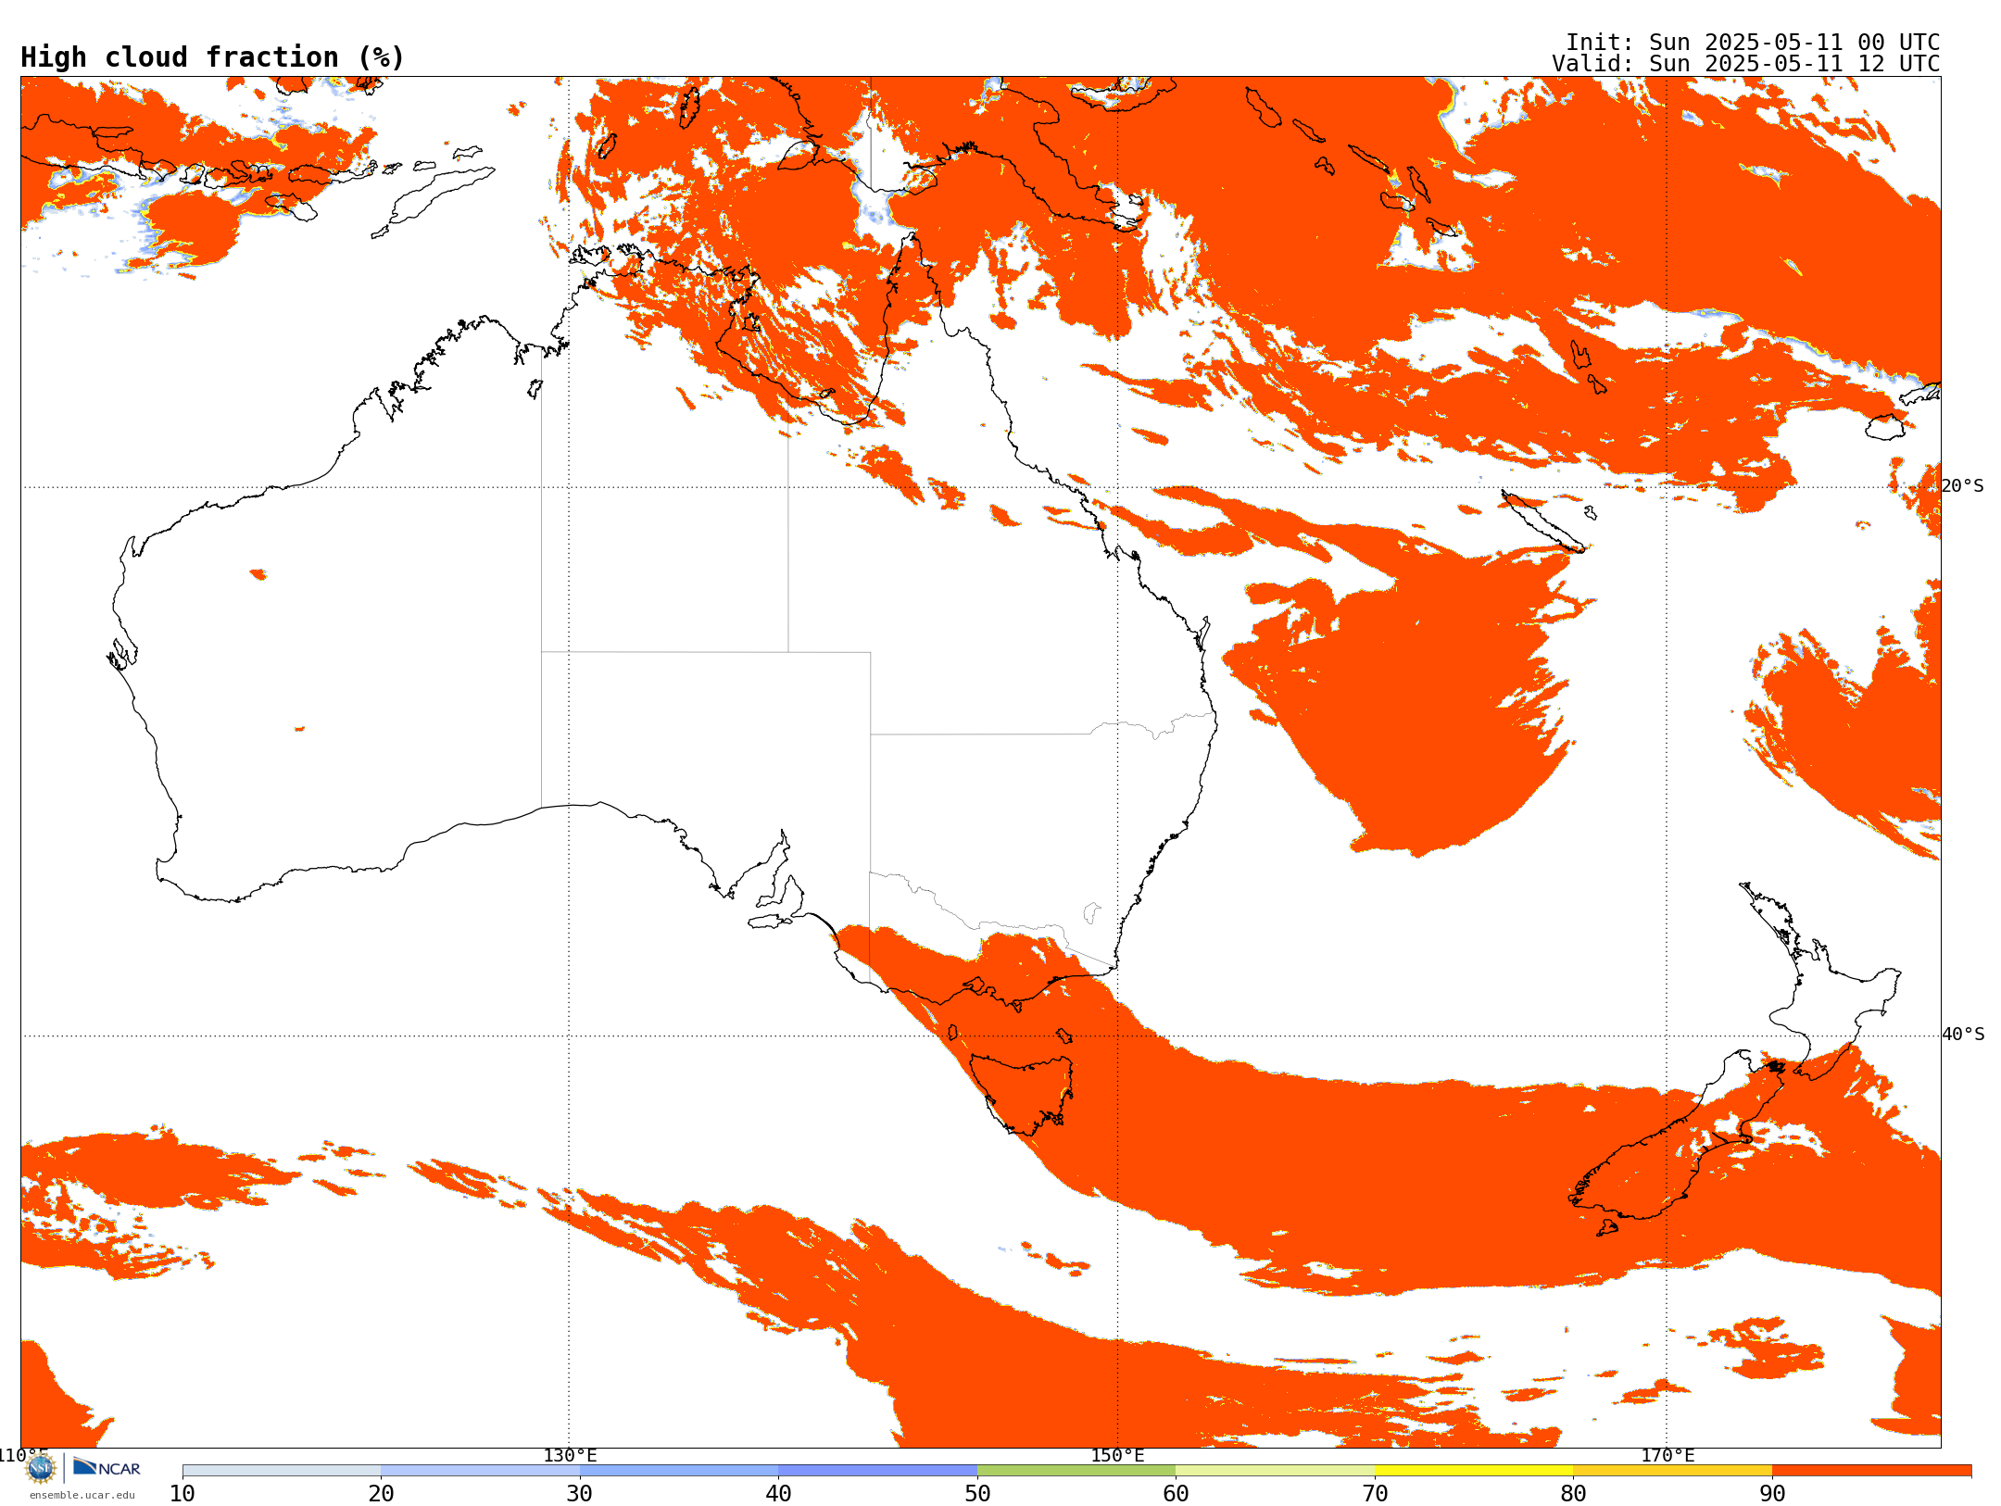Image resolution: width=2001 pixels, height=1506 pixels.
Task: Click the colorbar tick label '70'
Action: (x=1375, y=1494)
